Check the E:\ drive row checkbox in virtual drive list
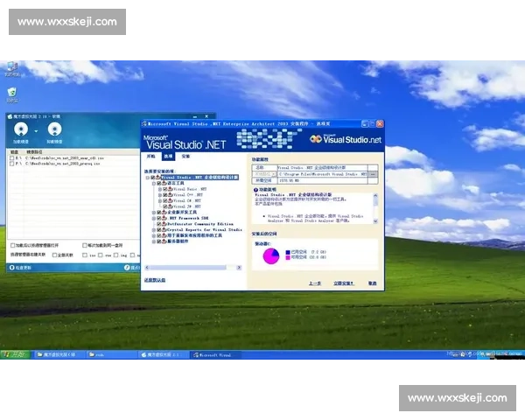Screen dimensions: 525x420 [x=12, y=157]
